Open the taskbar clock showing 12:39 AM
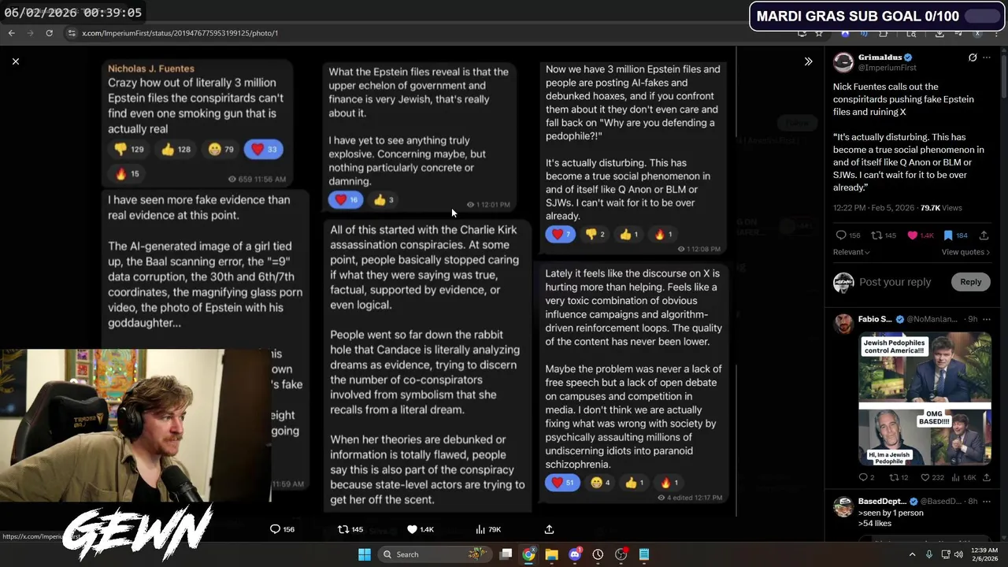1008x567 pixels. tap(984, 554)
